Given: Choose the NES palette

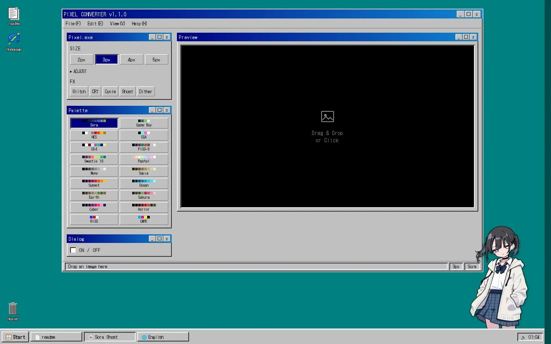Looking at the screenshot, I should [94, 135].
